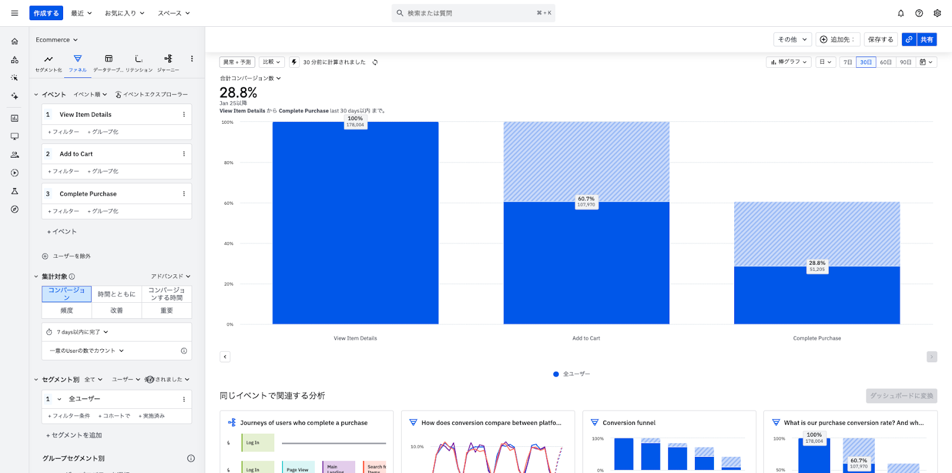Open the hamburger navigation menu
This screenshot has width=952, height=473.
pos(15,13)
